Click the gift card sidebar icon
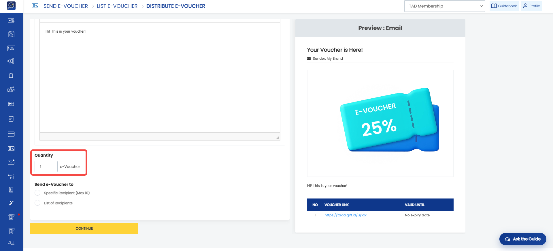The width and height of the screenshot is (553, 251). 11,104
